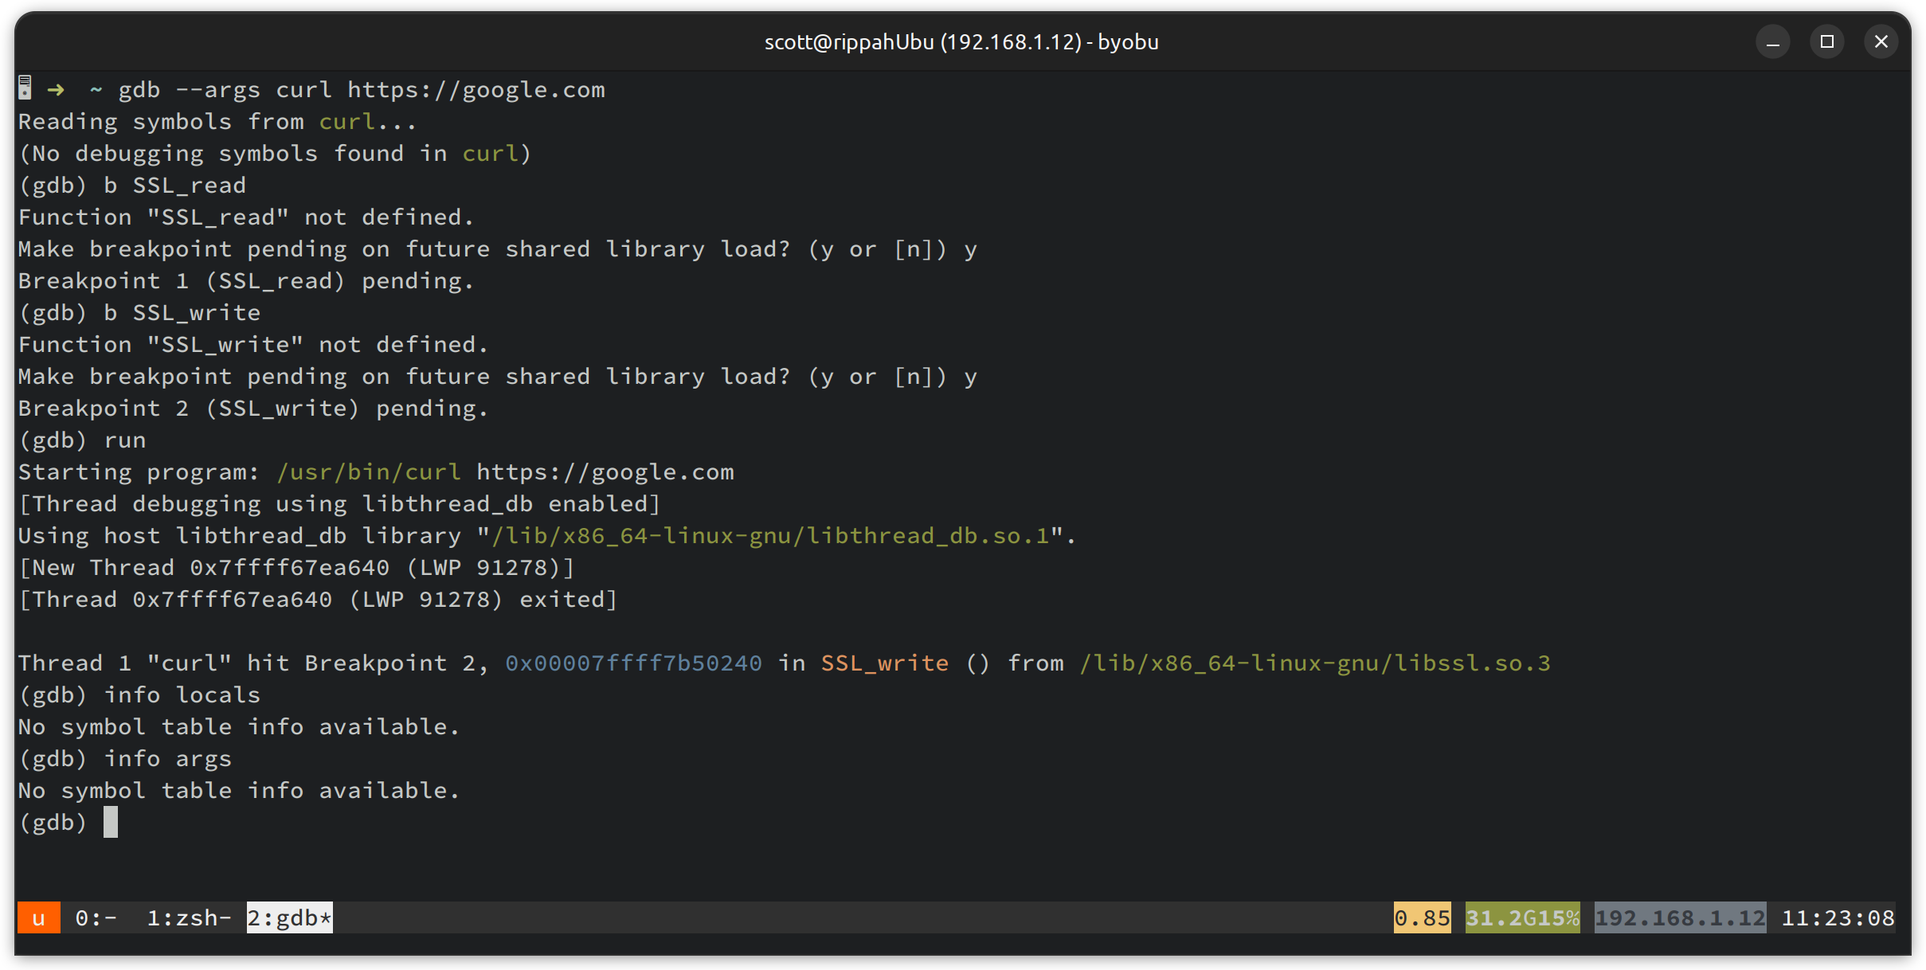The image size is (1926, 970).
Task: Maximize the byobu terminal window
Action: pos(1827,41)
